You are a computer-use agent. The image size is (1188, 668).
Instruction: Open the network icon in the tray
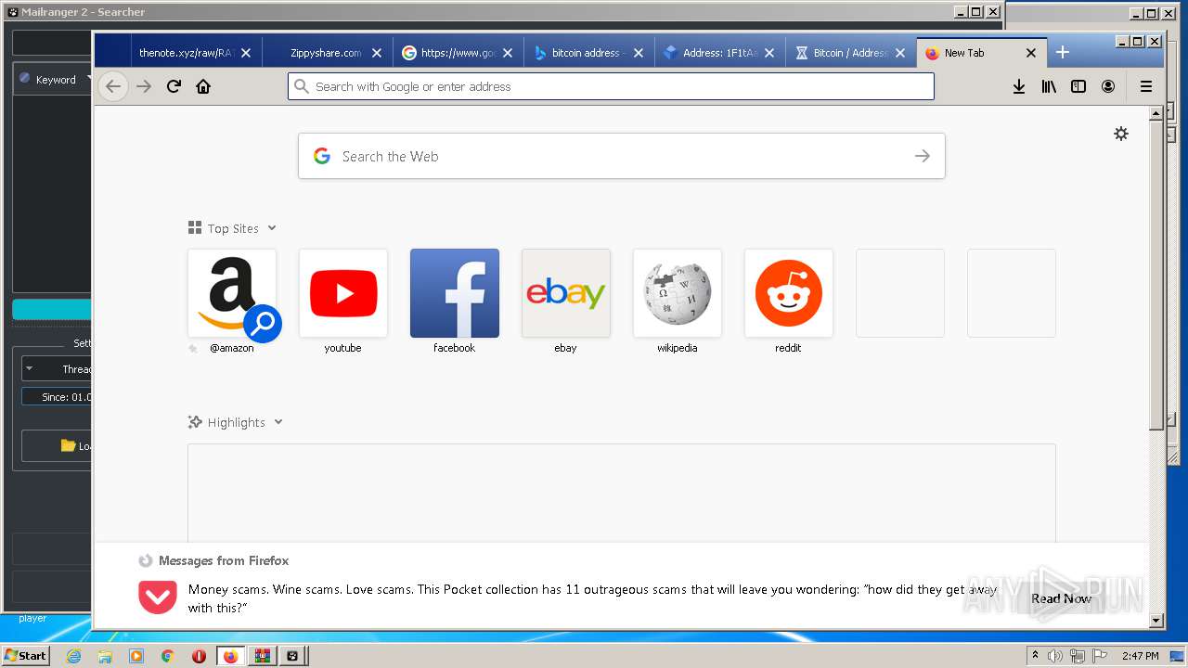(x=1076, y=656)
